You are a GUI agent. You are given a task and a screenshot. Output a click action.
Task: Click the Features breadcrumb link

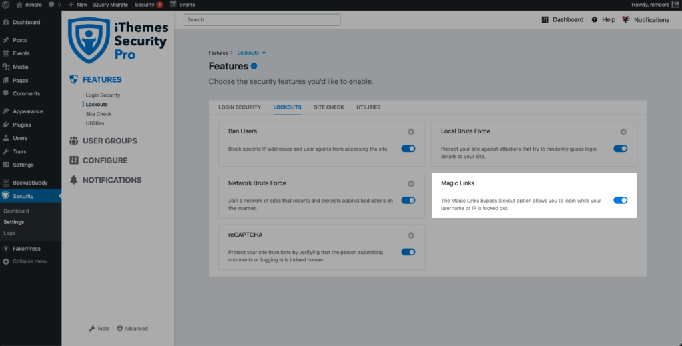tap(218, 53)
